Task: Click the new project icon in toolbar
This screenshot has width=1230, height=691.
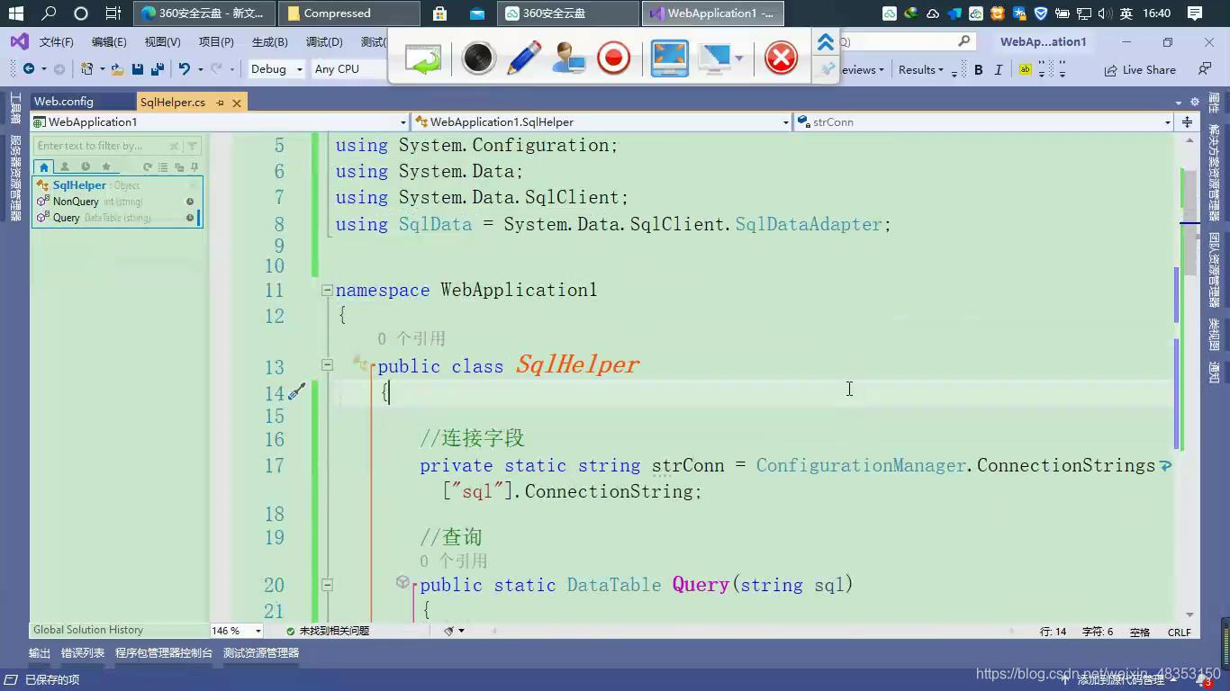Action: [87, 69]
